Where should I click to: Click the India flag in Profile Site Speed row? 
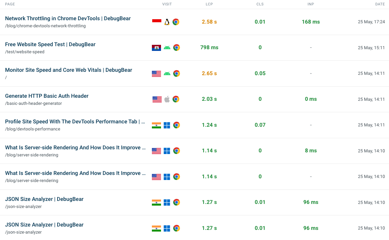click(156, 125)
